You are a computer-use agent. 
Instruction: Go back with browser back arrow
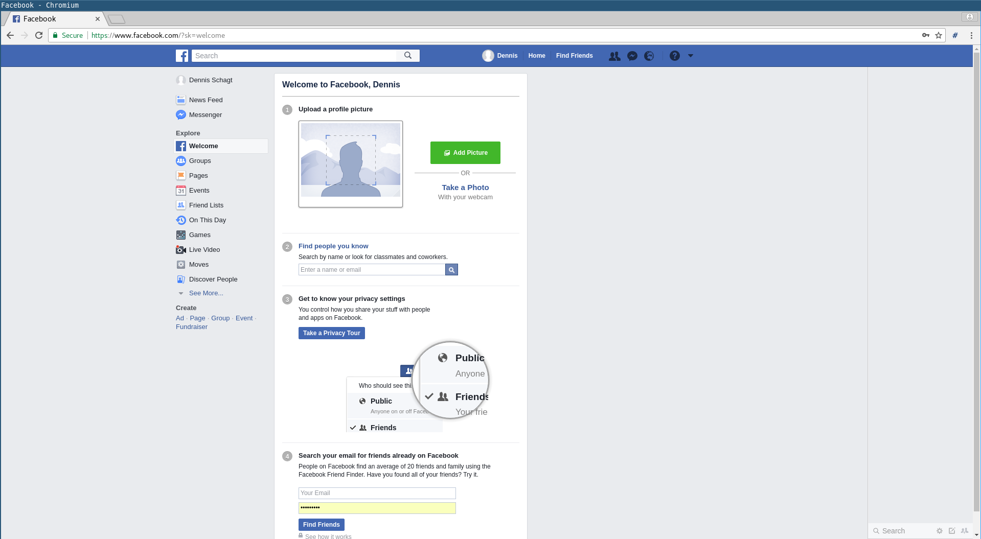click(10, 35)
